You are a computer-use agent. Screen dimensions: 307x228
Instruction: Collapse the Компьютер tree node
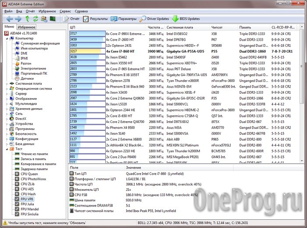click(7, 39)
